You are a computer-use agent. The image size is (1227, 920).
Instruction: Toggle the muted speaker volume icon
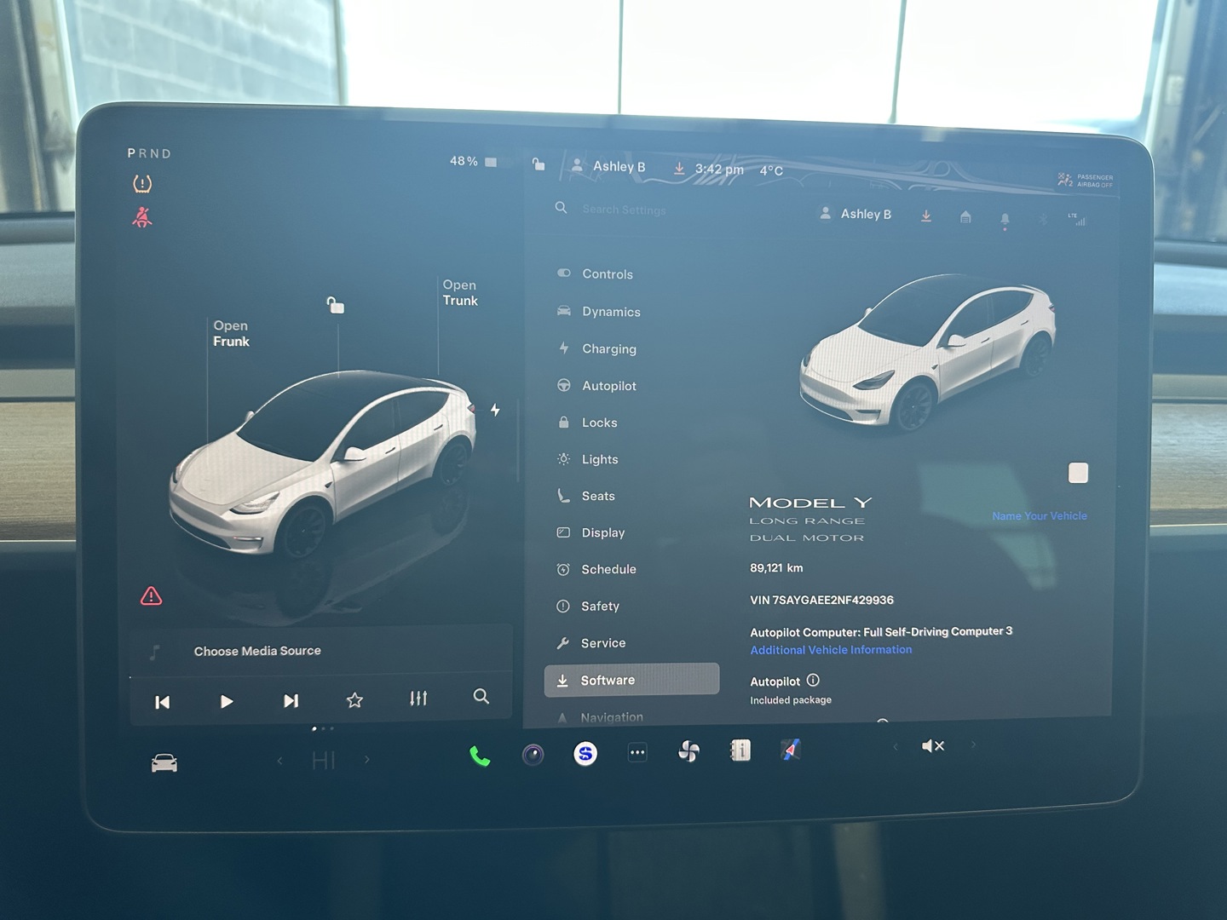tap(933, 746)
